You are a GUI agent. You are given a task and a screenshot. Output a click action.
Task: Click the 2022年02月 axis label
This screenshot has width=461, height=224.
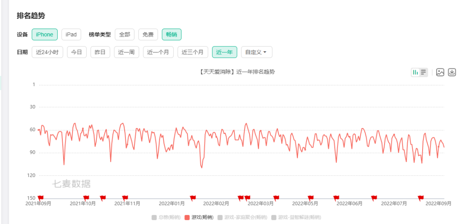click(x=216, y=204)
